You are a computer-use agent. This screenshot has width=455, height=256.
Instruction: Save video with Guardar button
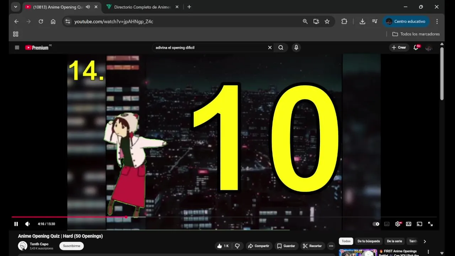click(x=286, y=246)
